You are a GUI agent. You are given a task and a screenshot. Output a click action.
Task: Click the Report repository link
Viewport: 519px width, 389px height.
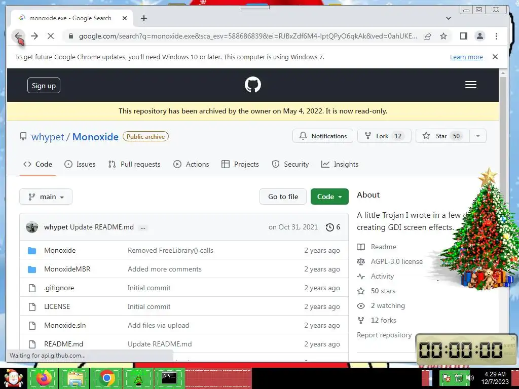pos(384,335)
